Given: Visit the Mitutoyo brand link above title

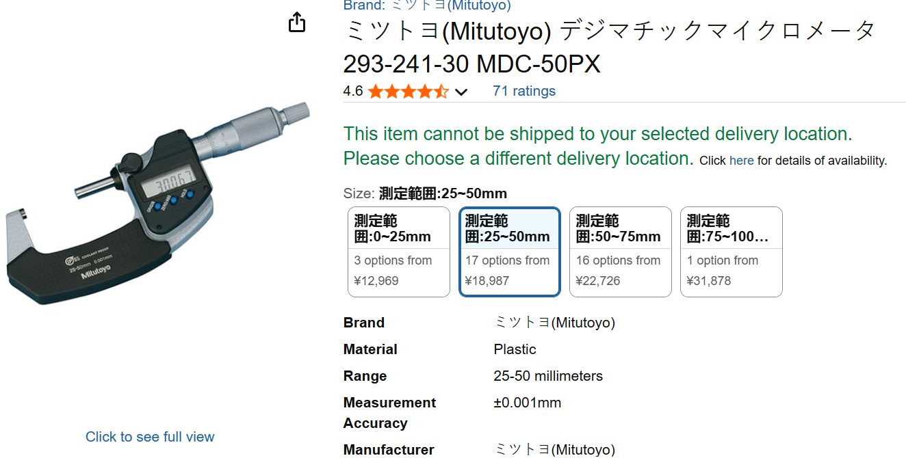Looking at the screenshot, I should [427, 5].
